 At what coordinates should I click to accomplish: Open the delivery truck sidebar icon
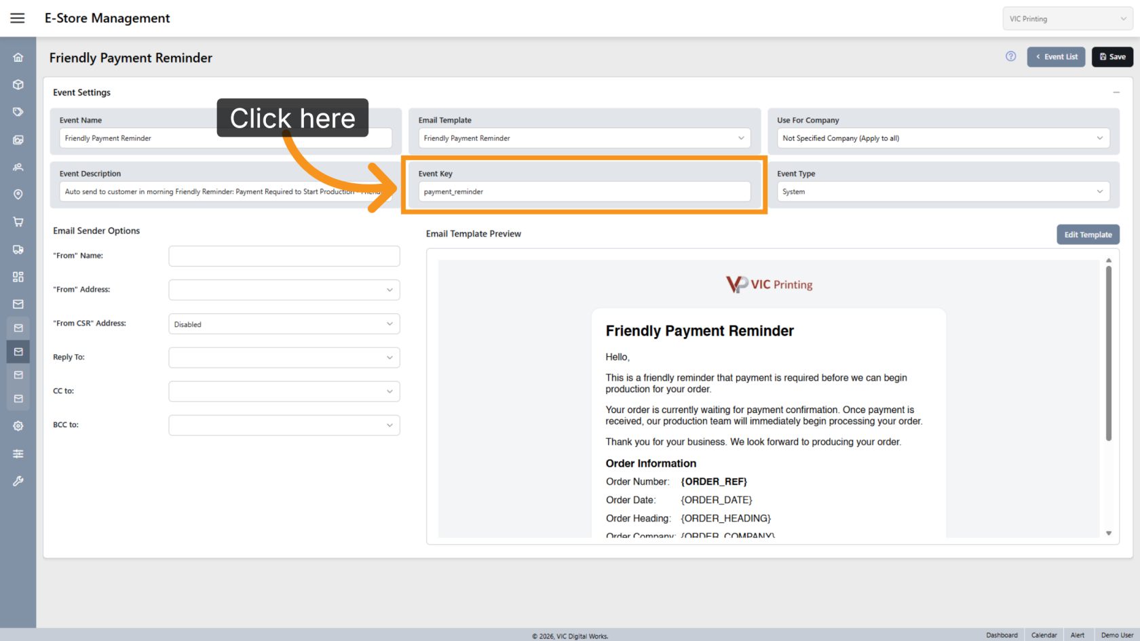click(18, 250)
